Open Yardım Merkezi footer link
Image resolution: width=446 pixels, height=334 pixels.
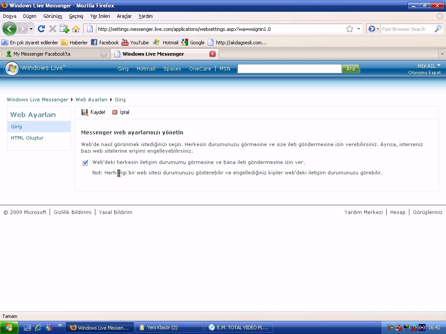point(364,212)
